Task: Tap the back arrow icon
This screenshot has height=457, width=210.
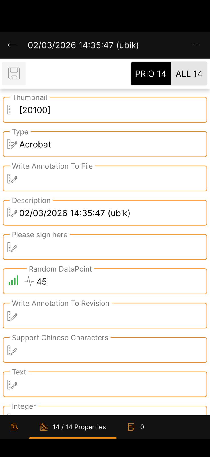Action: point(12,45)
